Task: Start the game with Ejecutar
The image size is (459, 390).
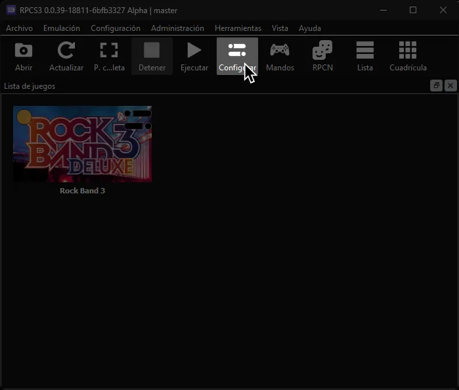Action: [194, 57]
